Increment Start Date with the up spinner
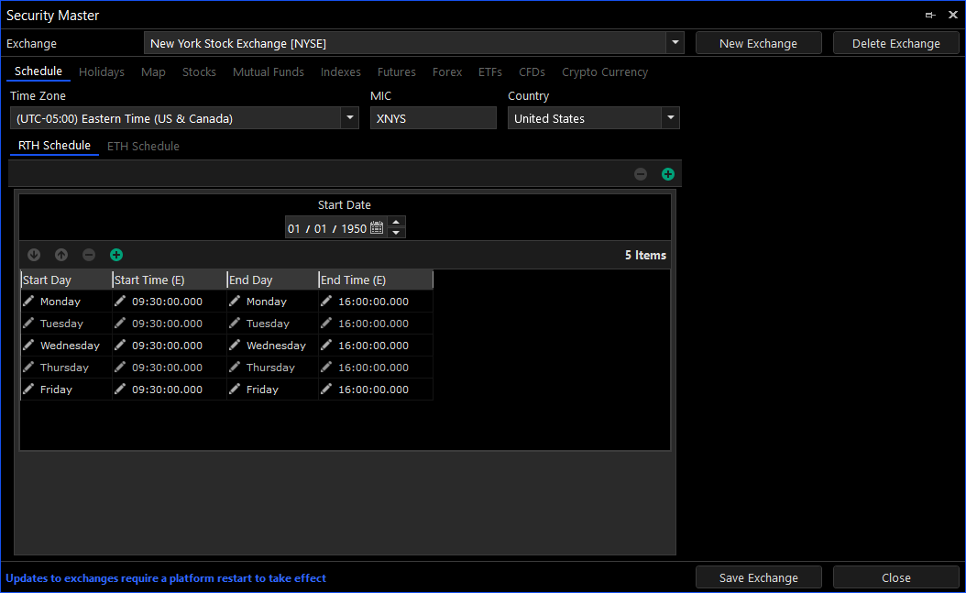This screenshot has height=593, width=966. 396,223
